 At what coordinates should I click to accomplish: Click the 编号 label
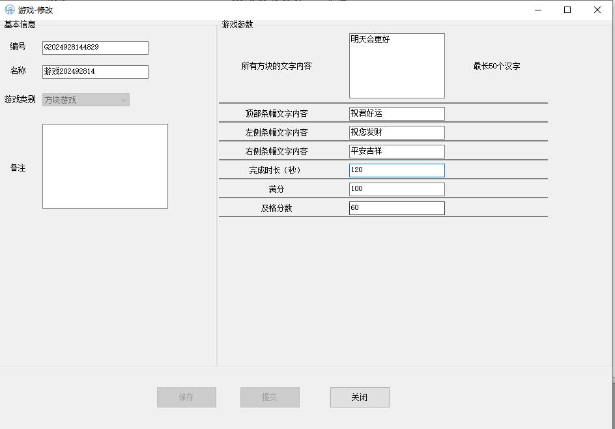pos(18,46)
